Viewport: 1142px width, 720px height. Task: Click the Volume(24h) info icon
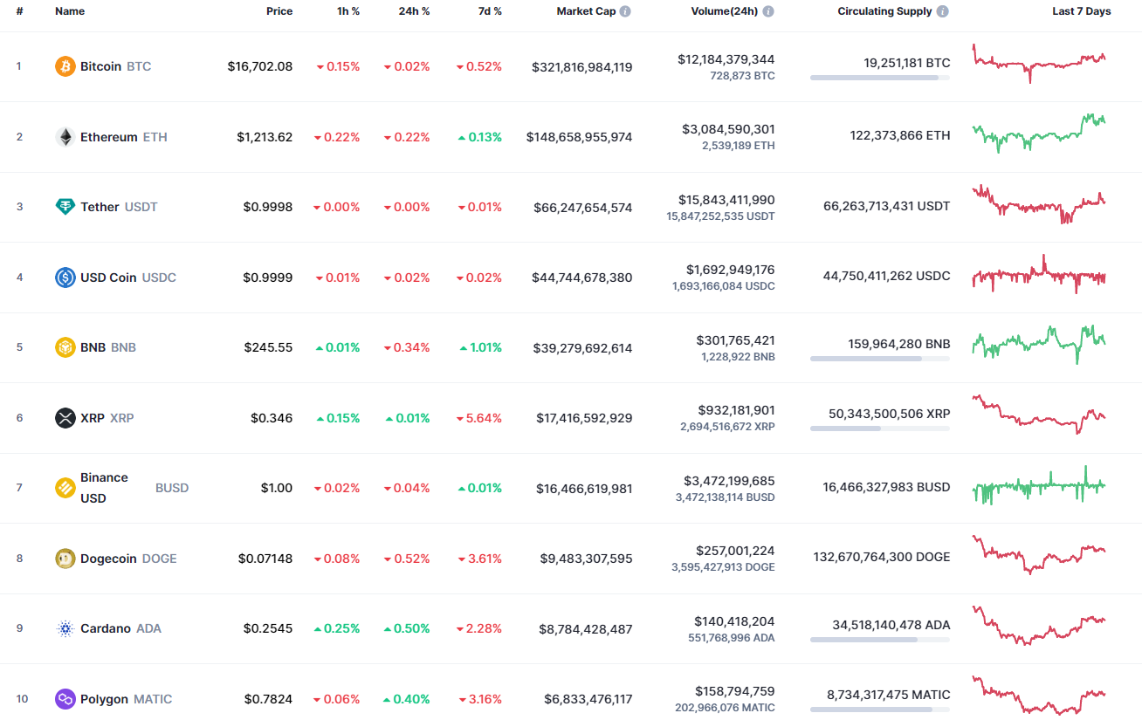pos(767,11)
